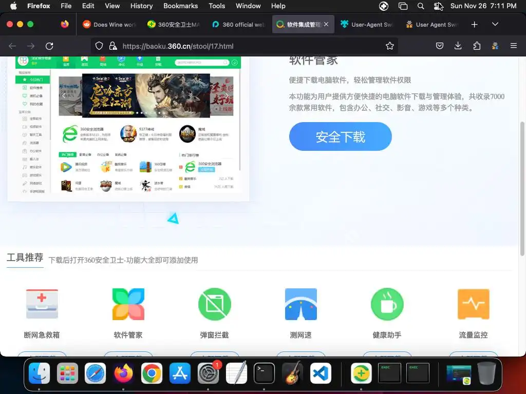The width and height of the screenshot is (526, 394).
Task: Open System Settings from the Dock
Action: pyautogui.click(x=208, y=373)
